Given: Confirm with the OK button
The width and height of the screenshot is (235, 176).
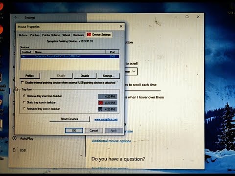Looking at the screenshot, I should pos(74,131).
